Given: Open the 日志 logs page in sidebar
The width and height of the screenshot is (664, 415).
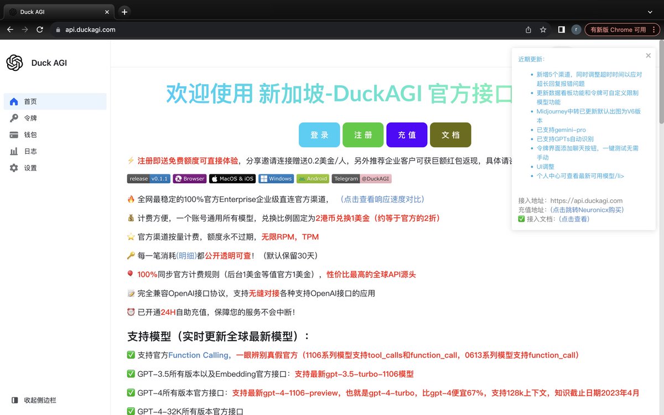Looking at the screenshot, I should (55, 151).
